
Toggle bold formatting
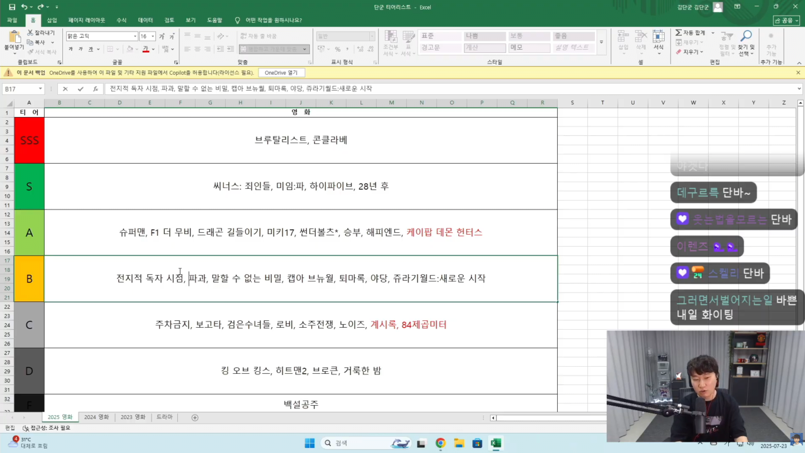(70, 49)
